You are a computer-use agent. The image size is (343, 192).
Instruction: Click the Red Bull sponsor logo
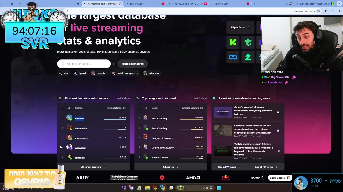(226, 178)
